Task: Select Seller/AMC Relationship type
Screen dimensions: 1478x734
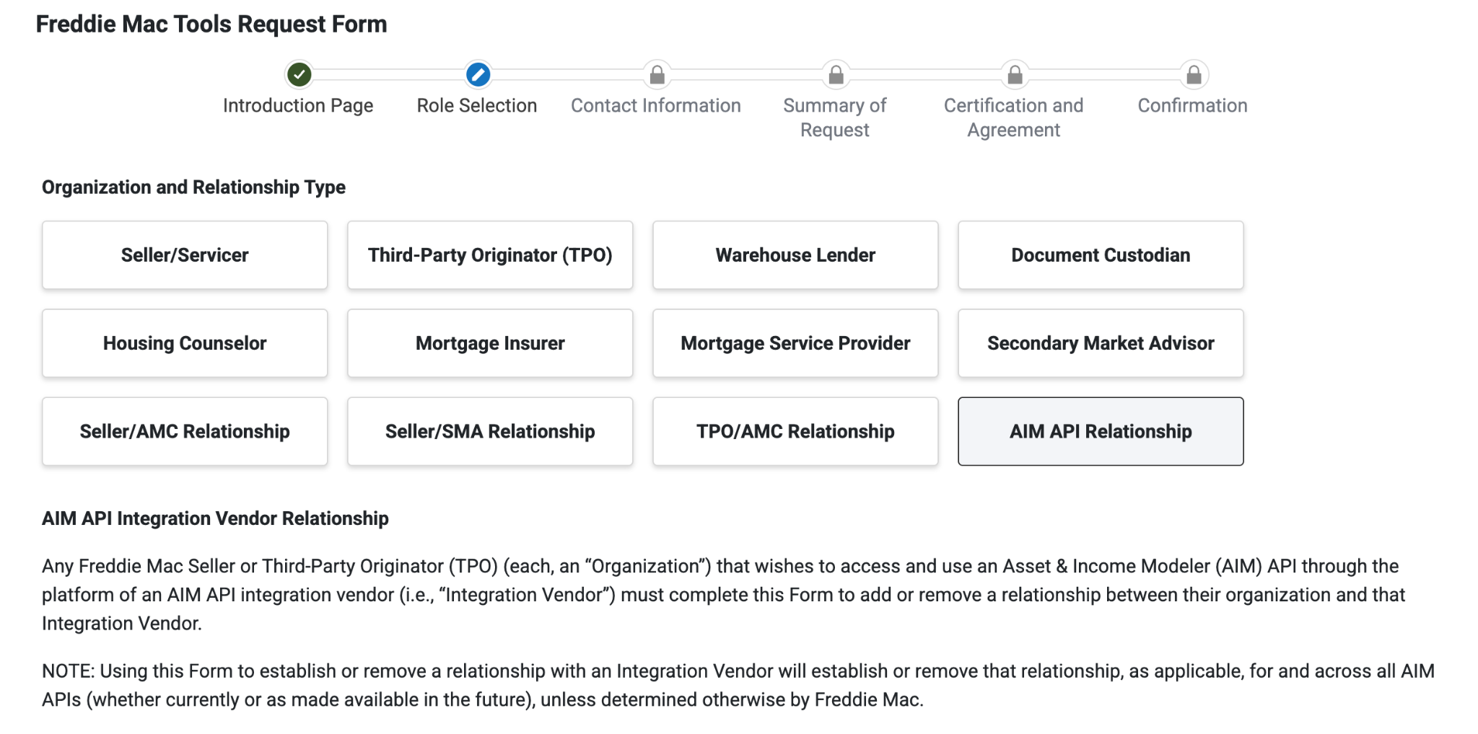Action: 185,431
